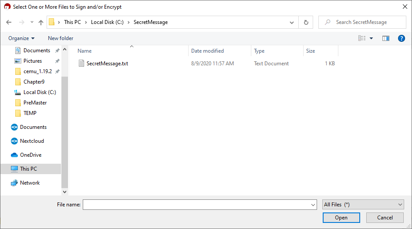Viewport: 412px width, 229px height.
Task: Open the Nextcloud sidebar location
Action: pyautogui.click(x=32, y=141)
